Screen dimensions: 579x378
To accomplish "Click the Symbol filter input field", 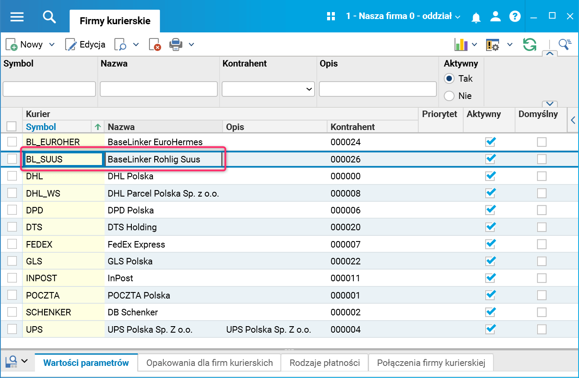I will click(49, 89).
